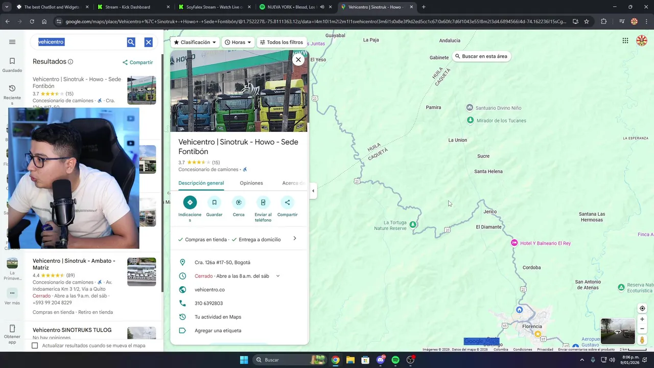Open the vehicentro.co website link
The width and height of the screenshot is (654, 368).
pyautogui.click(x=209, y=290)
